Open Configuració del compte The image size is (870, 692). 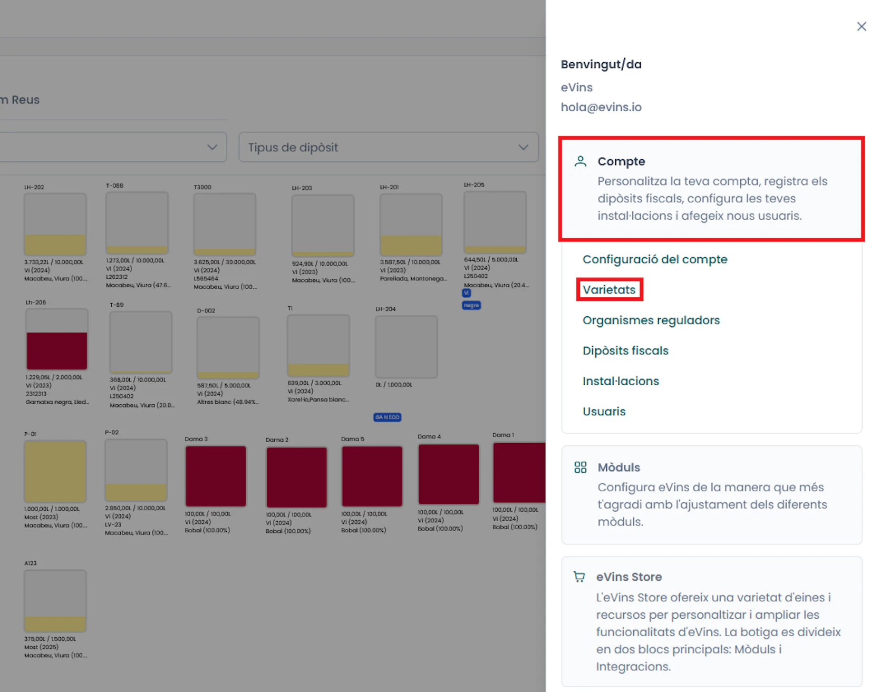[x=654, y=259]
